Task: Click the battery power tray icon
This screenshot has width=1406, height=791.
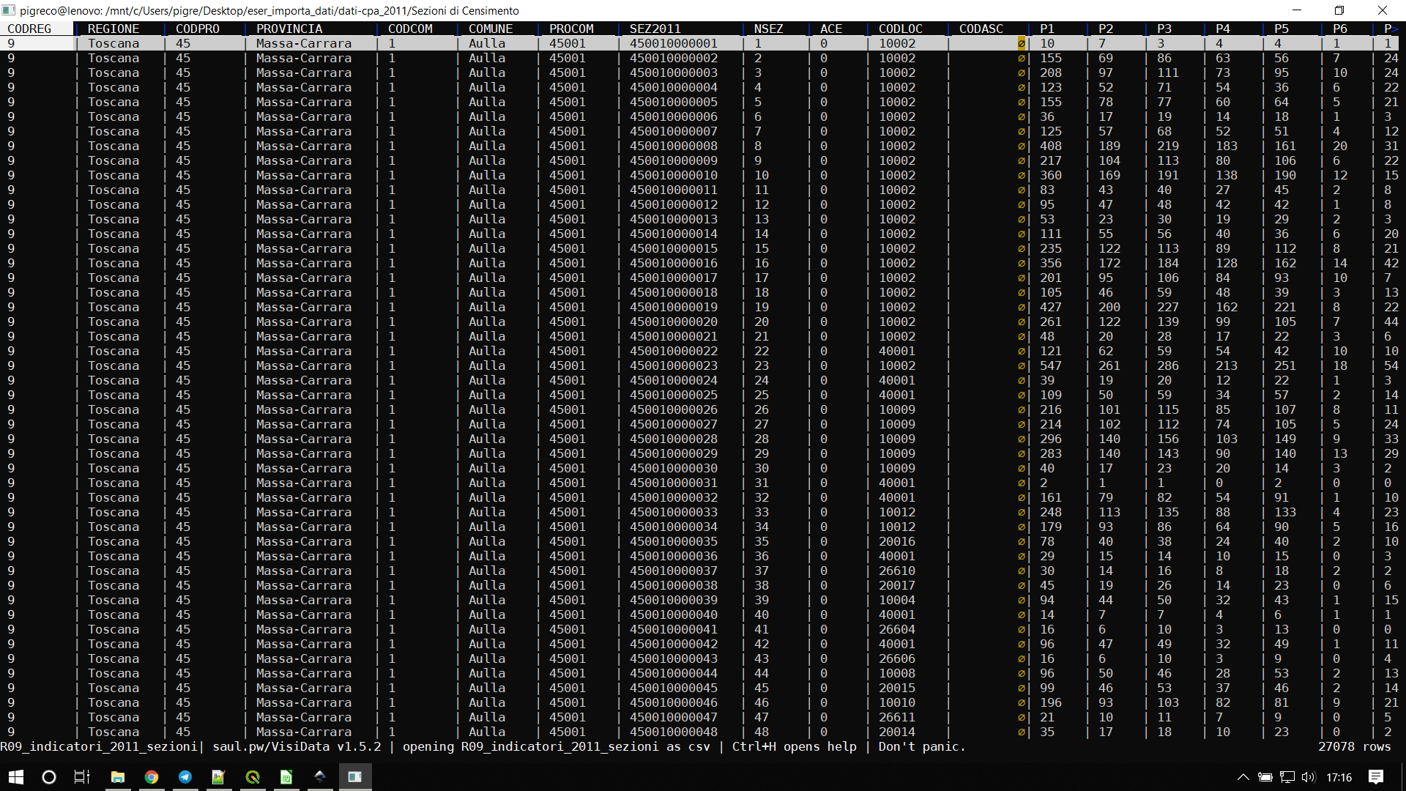Action: point(1265,777)
